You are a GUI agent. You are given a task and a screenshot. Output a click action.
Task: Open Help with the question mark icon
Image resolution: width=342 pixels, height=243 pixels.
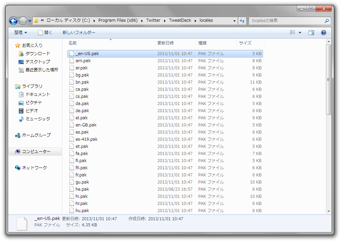[x=324, y=33]
